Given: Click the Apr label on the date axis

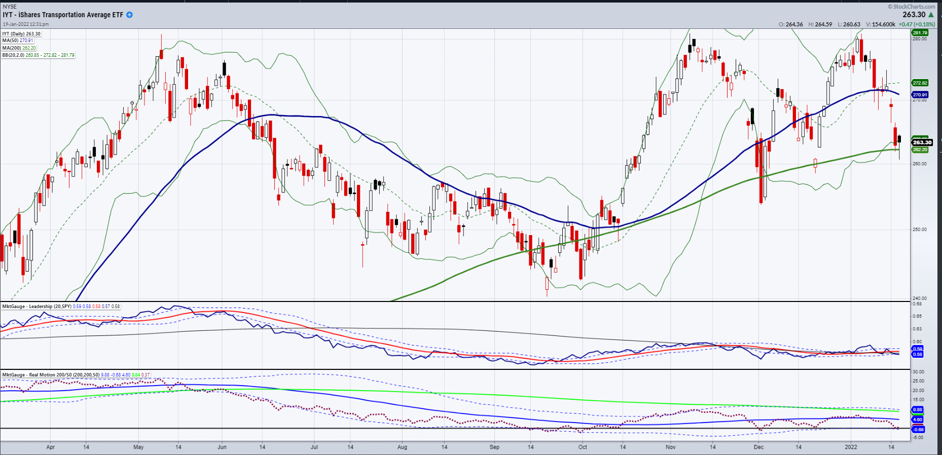Looking at the screenshot, I should click(x=50, y=447).
